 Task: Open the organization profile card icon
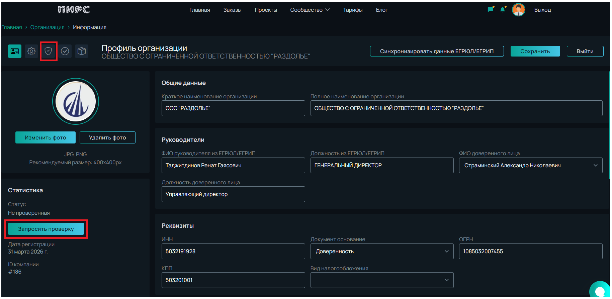[x=15, y=51]
